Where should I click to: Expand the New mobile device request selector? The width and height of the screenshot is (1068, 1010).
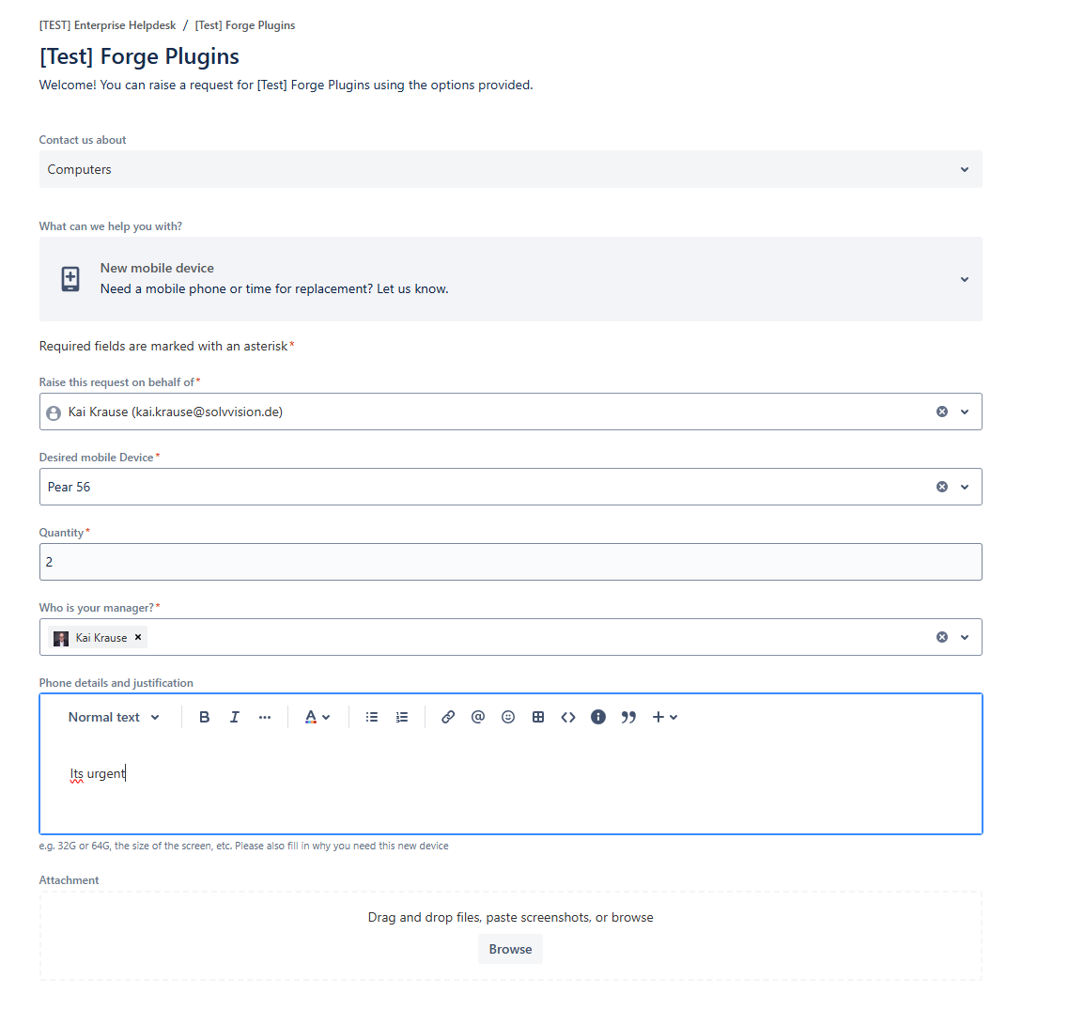coord(964,279)
